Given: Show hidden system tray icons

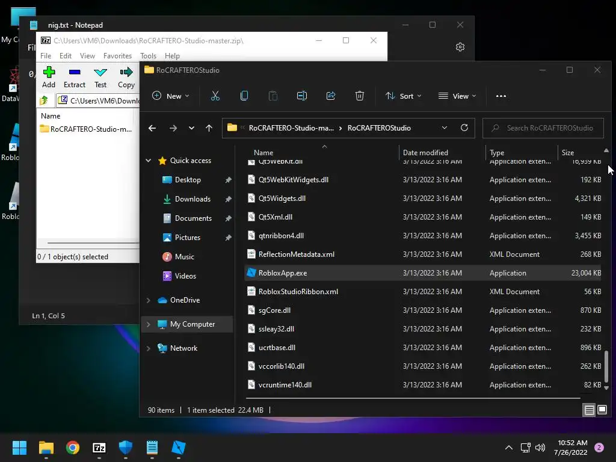Looking at the screenshot, I should tap(509, 448).
